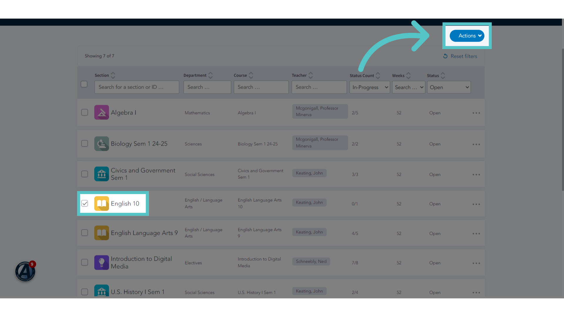Click the Keating, John tag in English 10 row
The height and width of the screenshot is (317, 564).
(309, 203)
